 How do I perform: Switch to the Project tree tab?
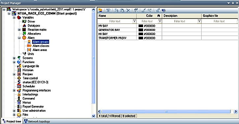coord(12,121)
